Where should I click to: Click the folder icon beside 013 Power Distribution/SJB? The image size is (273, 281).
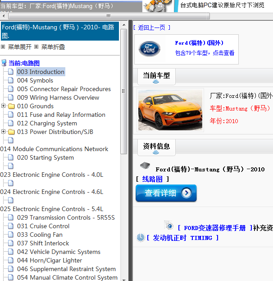coord(11,132)
